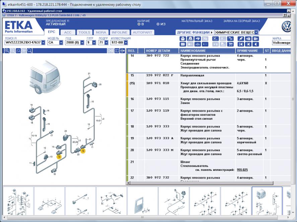Click the icon with two small shopping carts

click(x=230, y=39)
